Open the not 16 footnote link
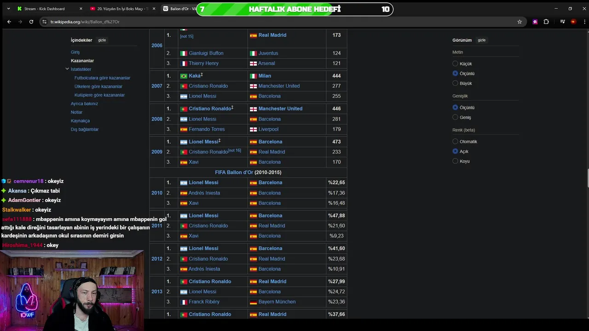This screenshot has width=589, height=331. [235, 150]
